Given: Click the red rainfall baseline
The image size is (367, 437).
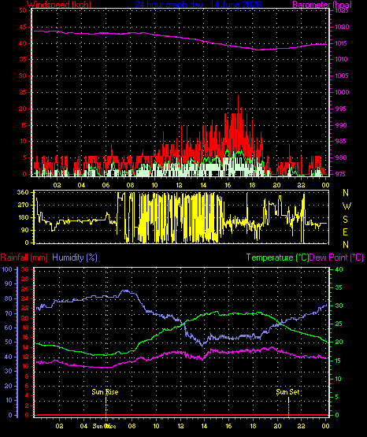Looking at the screenshot, I should pos(181,415).
